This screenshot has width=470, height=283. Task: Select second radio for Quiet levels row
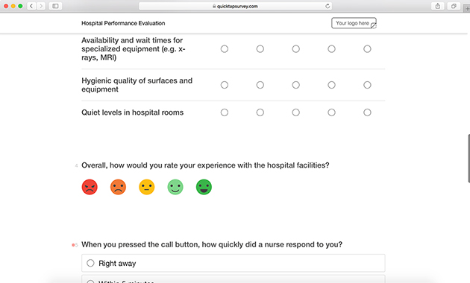point(260,112)
